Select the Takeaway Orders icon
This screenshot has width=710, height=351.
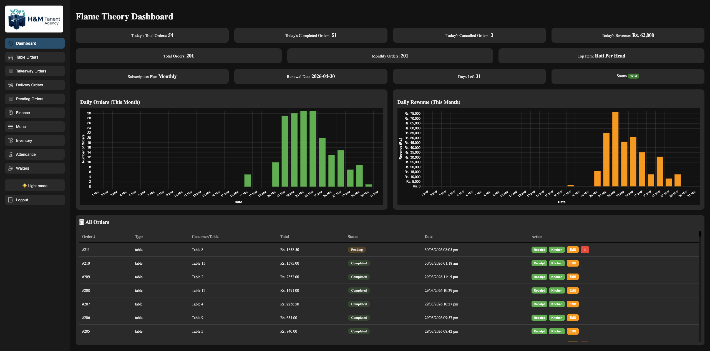tap(11, 71)
